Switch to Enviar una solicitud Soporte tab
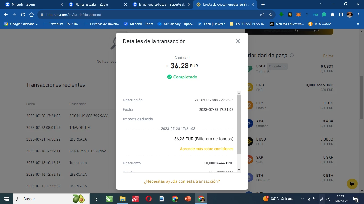This screenshot has width=364, height=204. pyautogui.click(x=162, y=5)
